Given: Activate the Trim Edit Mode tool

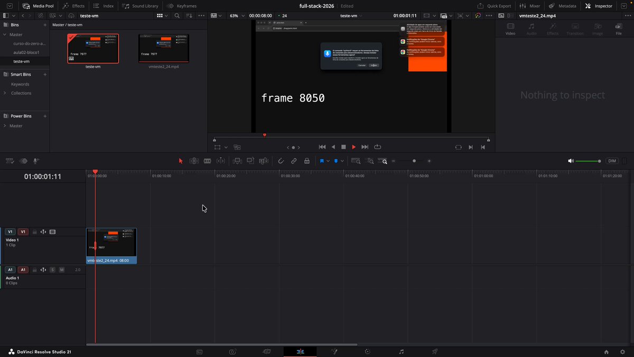Looking at the screenshot, I should 194,161.
